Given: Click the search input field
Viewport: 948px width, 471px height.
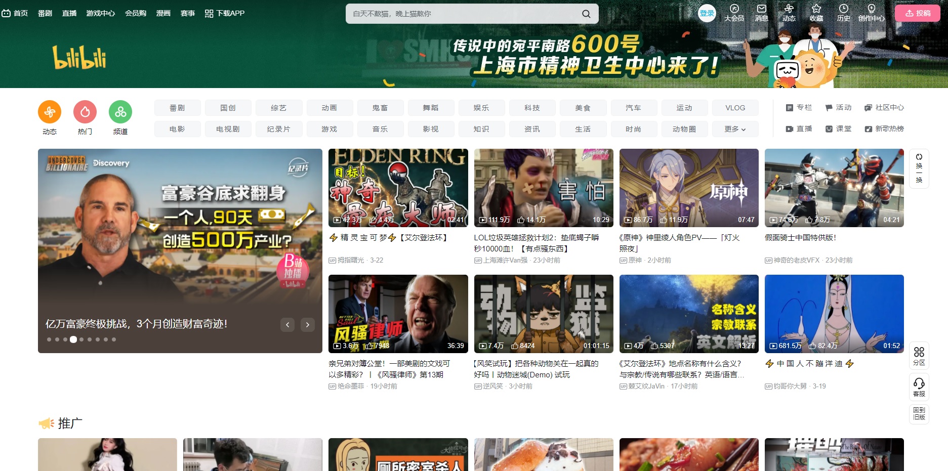Looking at the screenshot, I should tap(463, 14).
